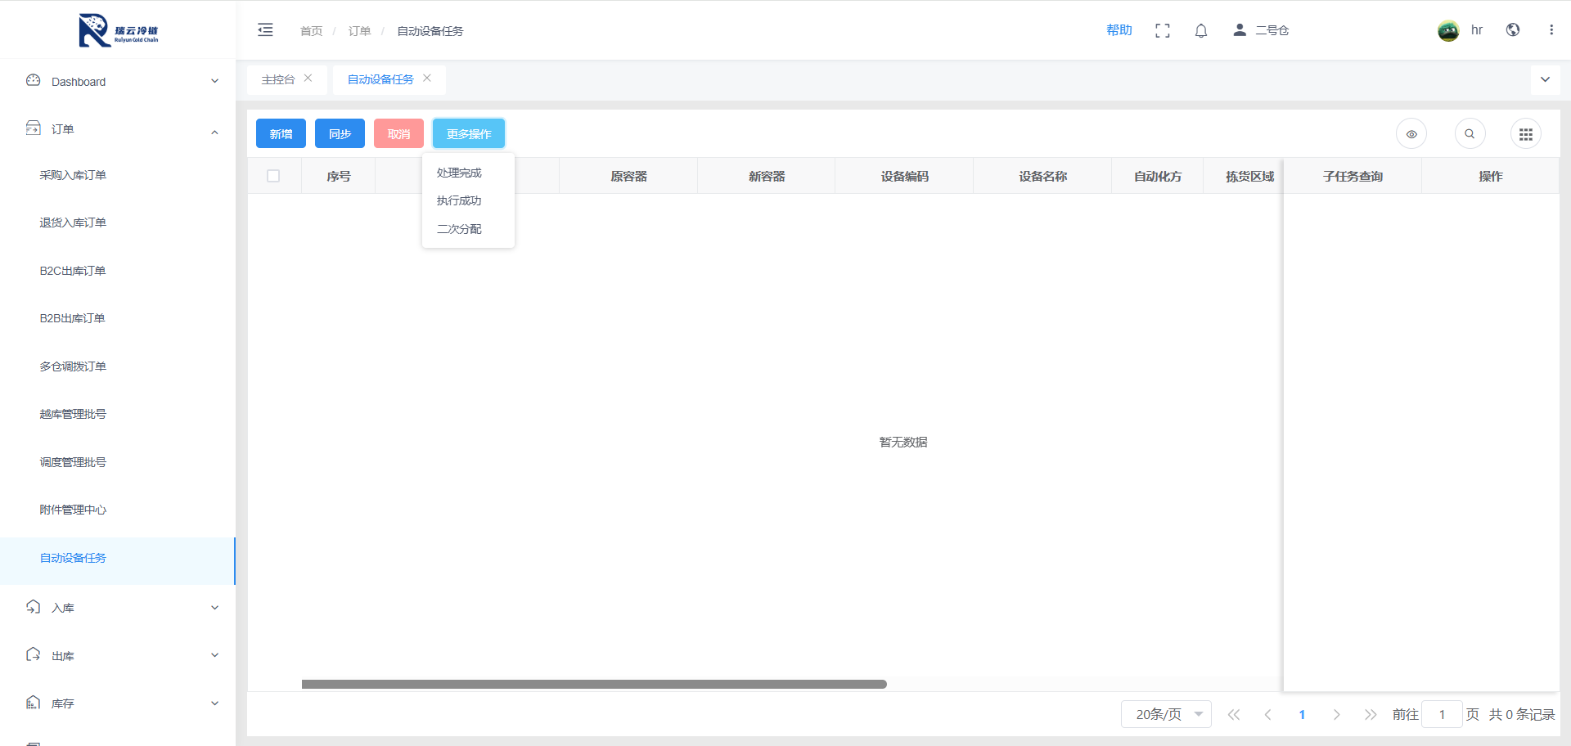Click the 取消 button
The image size is (1571, 746).
[398, 133]
